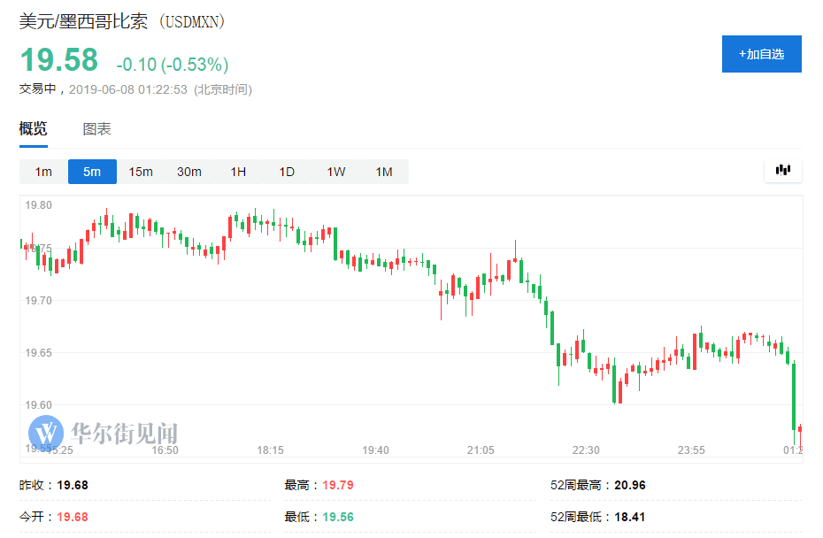Click the current price 19.58
Viewport: 823px width, 538px height.
pyautogui.click(x=59, y=61)
